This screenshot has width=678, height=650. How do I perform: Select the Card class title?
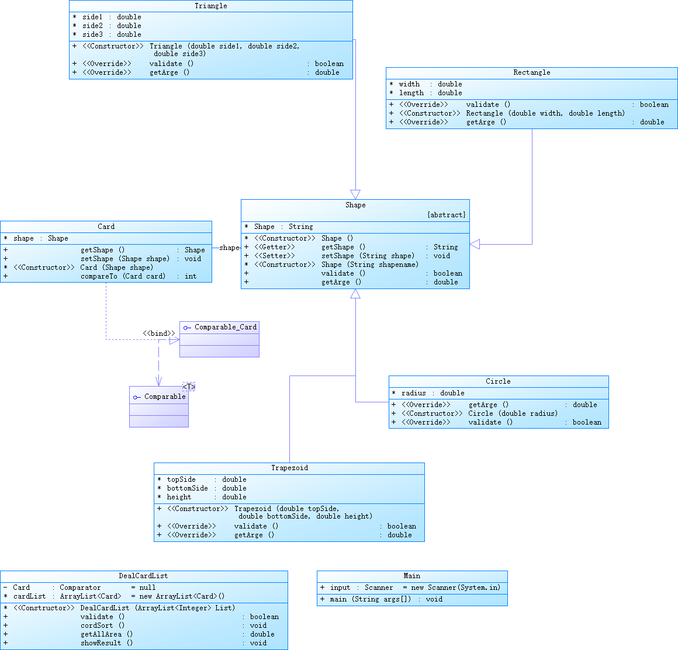(x=106, y=227)
